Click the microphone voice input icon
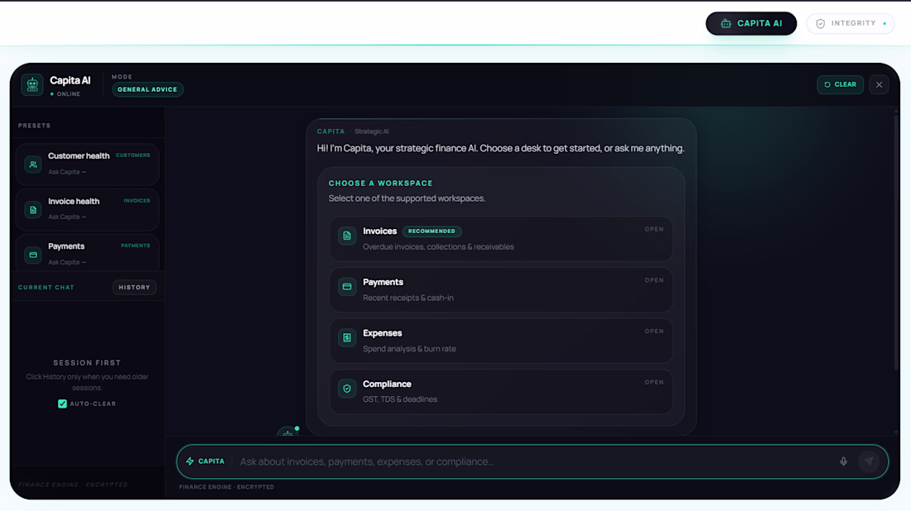911x511 pixels. [843, 461]
